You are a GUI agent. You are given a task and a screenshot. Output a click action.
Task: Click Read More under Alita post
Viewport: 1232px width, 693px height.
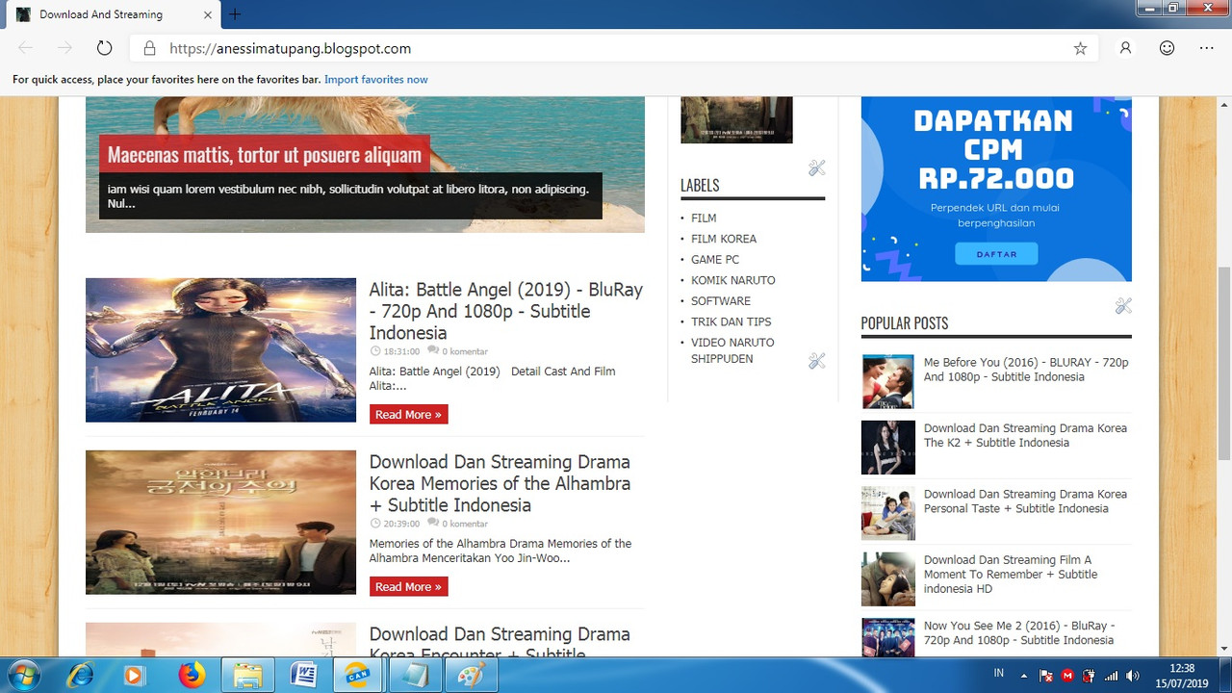click(408, 415)
